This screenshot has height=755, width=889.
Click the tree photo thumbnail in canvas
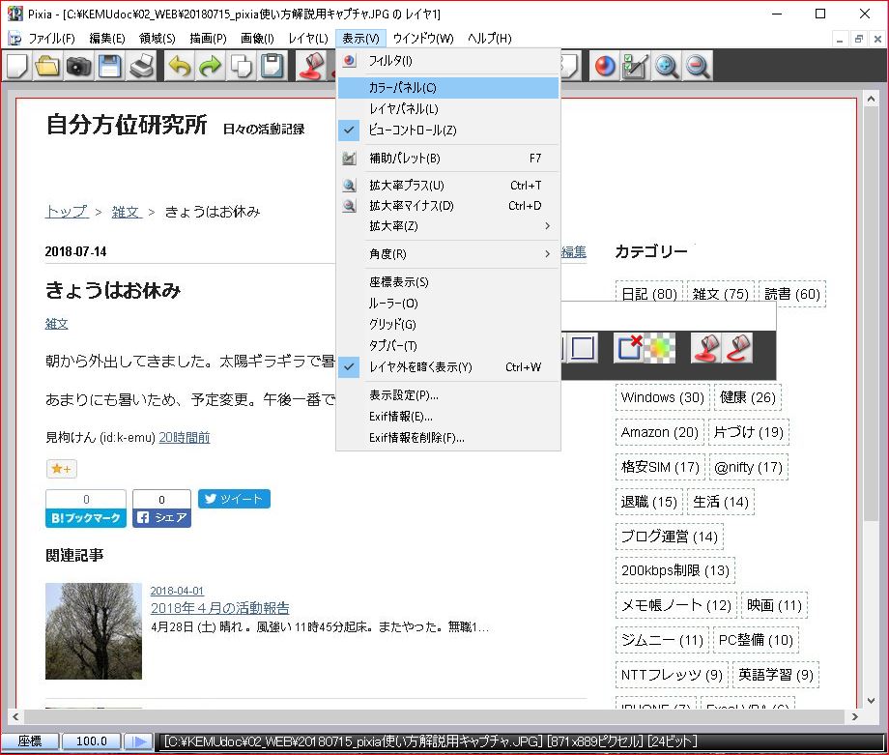click(94, 631)
